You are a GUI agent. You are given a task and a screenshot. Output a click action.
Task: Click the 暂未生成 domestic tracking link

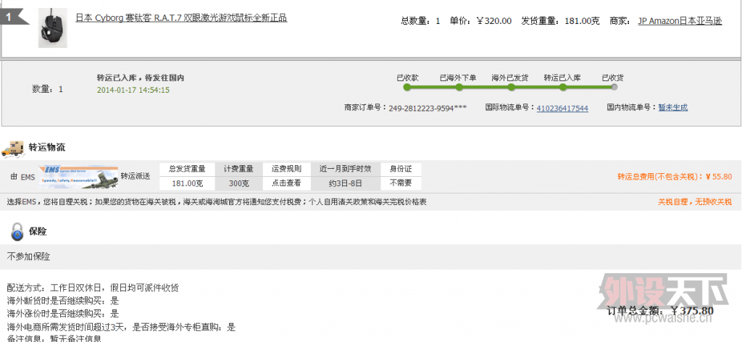672,107
